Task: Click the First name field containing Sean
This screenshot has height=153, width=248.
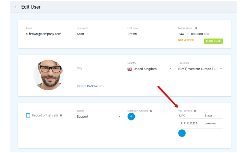Action: [99, 34]
